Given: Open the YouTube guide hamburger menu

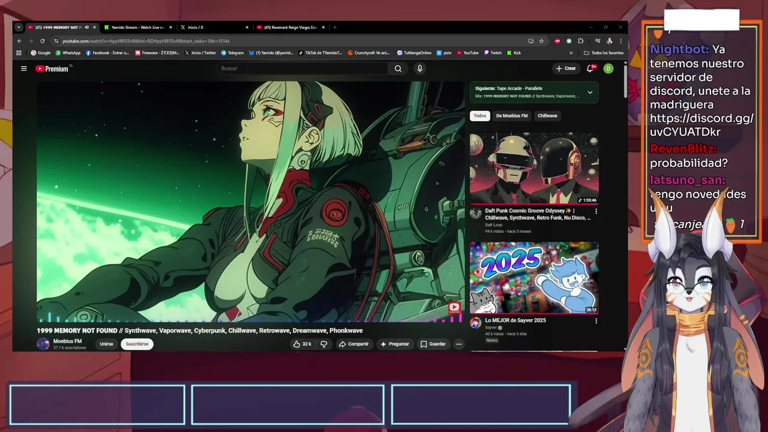Looking at the screenshot, I should (x=24, y=68).
